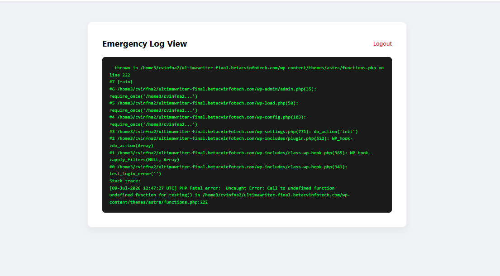
Task: Click the test_login_error('') log text
Action: click(135, 174)
